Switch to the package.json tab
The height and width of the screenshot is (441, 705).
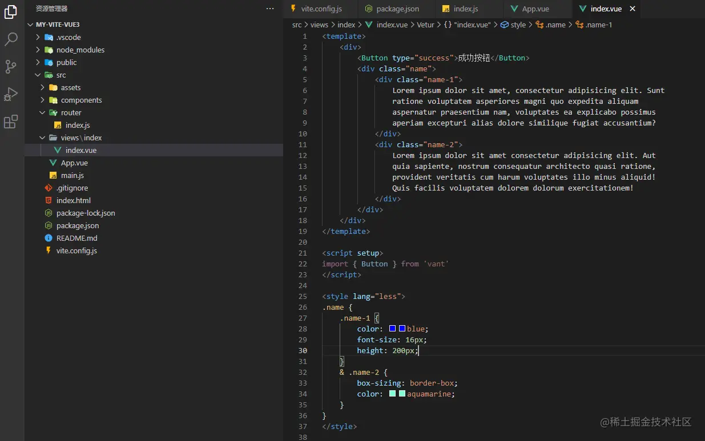pyautogui.click(x=397, y=9)
